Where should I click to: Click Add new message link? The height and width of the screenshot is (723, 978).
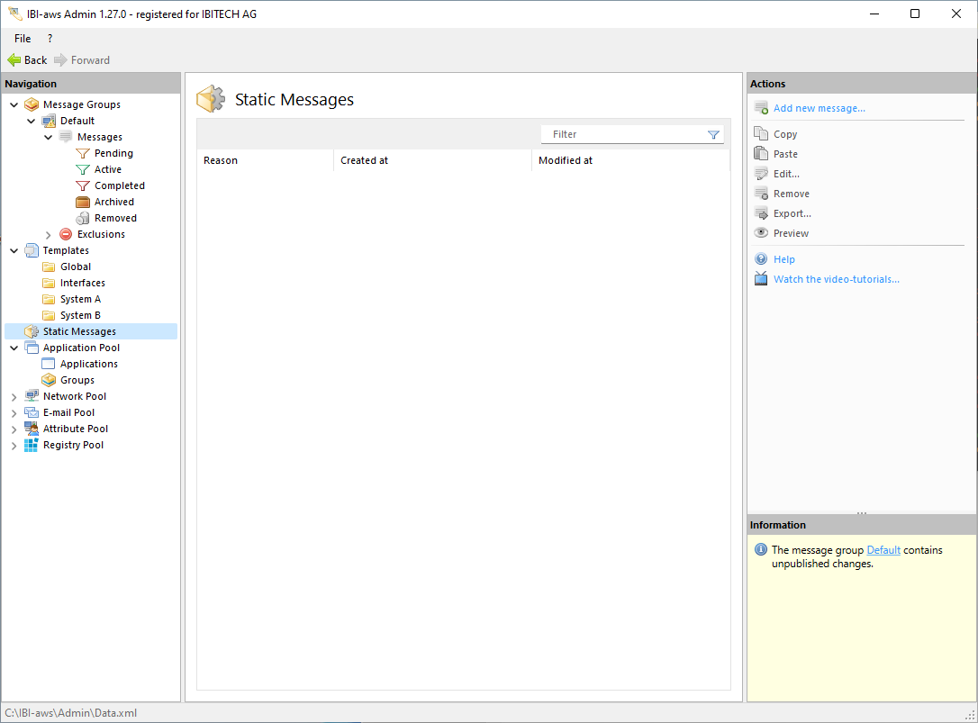pos(819,108)
